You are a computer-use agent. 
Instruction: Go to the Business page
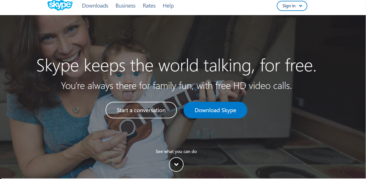point(125,6)
